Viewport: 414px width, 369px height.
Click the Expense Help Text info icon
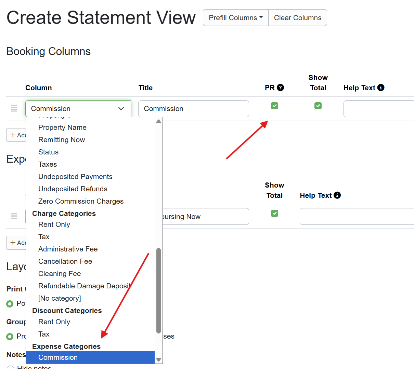point(337,195)
